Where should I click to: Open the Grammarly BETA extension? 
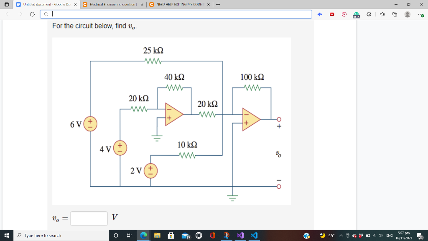pyautogui.click(x=356, y=14)
